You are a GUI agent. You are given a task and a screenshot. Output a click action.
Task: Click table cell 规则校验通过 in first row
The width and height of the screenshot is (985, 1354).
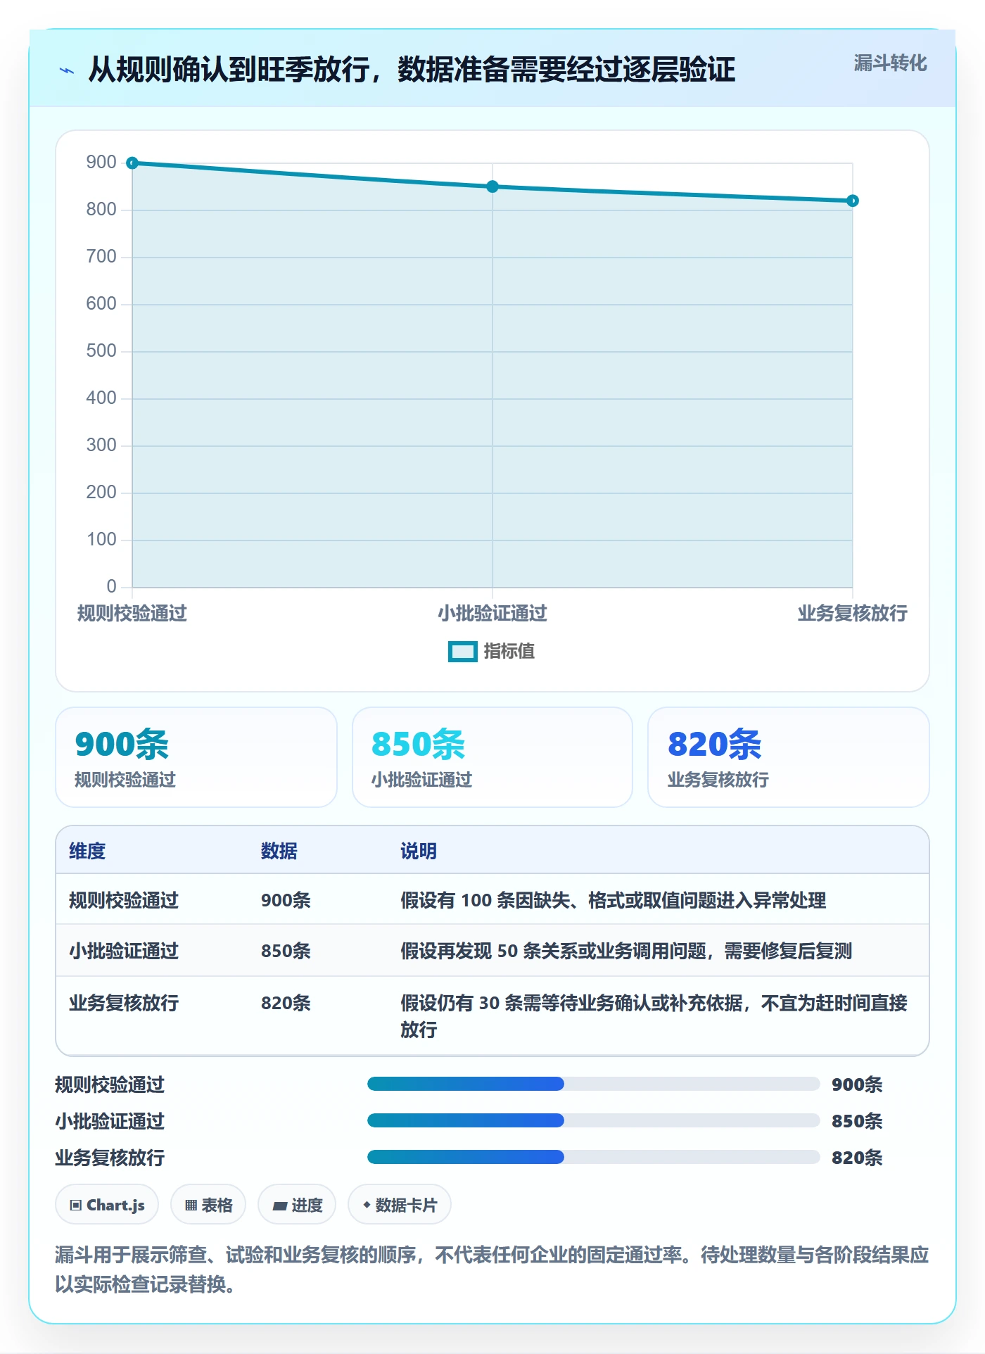(x=124, y=901)
